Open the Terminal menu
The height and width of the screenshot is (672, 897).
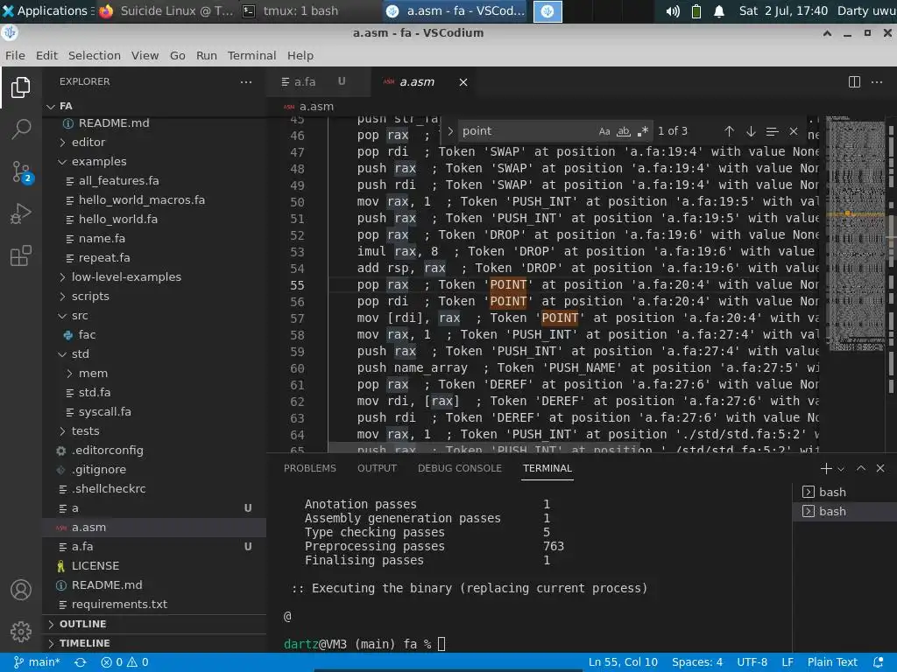pyautogui.click(x=251, y=55)
